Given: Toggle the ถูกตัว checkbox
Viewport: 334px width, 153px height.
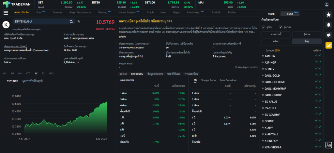Looking at the screenshot, I should 264,27.
